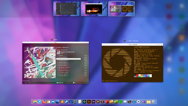This screenshot has height=106, width=188.
Task: Open the file manager in the dock
Action: [35, 102]
